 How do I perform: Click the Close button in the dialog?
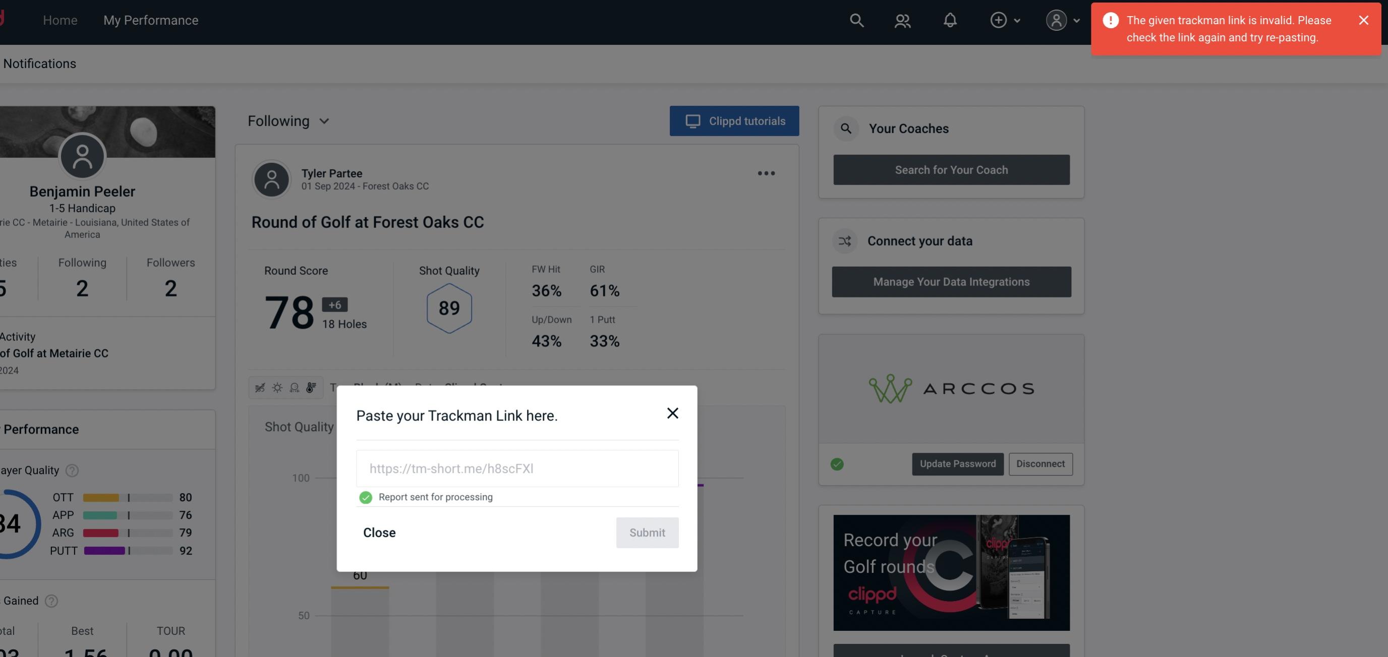pyautogui.click(x=379, y=532)
